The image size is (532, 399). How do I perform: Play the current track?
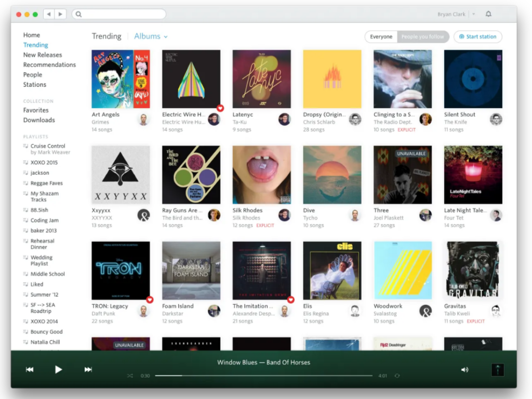(x=58, y=369)
